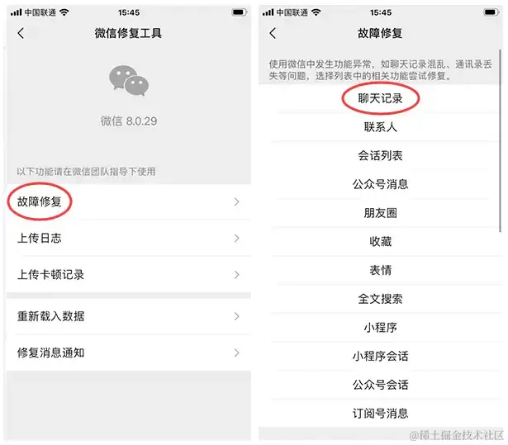This screenshot has width=508, height=445.
Task: Tap left phone's Wi-Fi status icon
Action: (64, 12)
